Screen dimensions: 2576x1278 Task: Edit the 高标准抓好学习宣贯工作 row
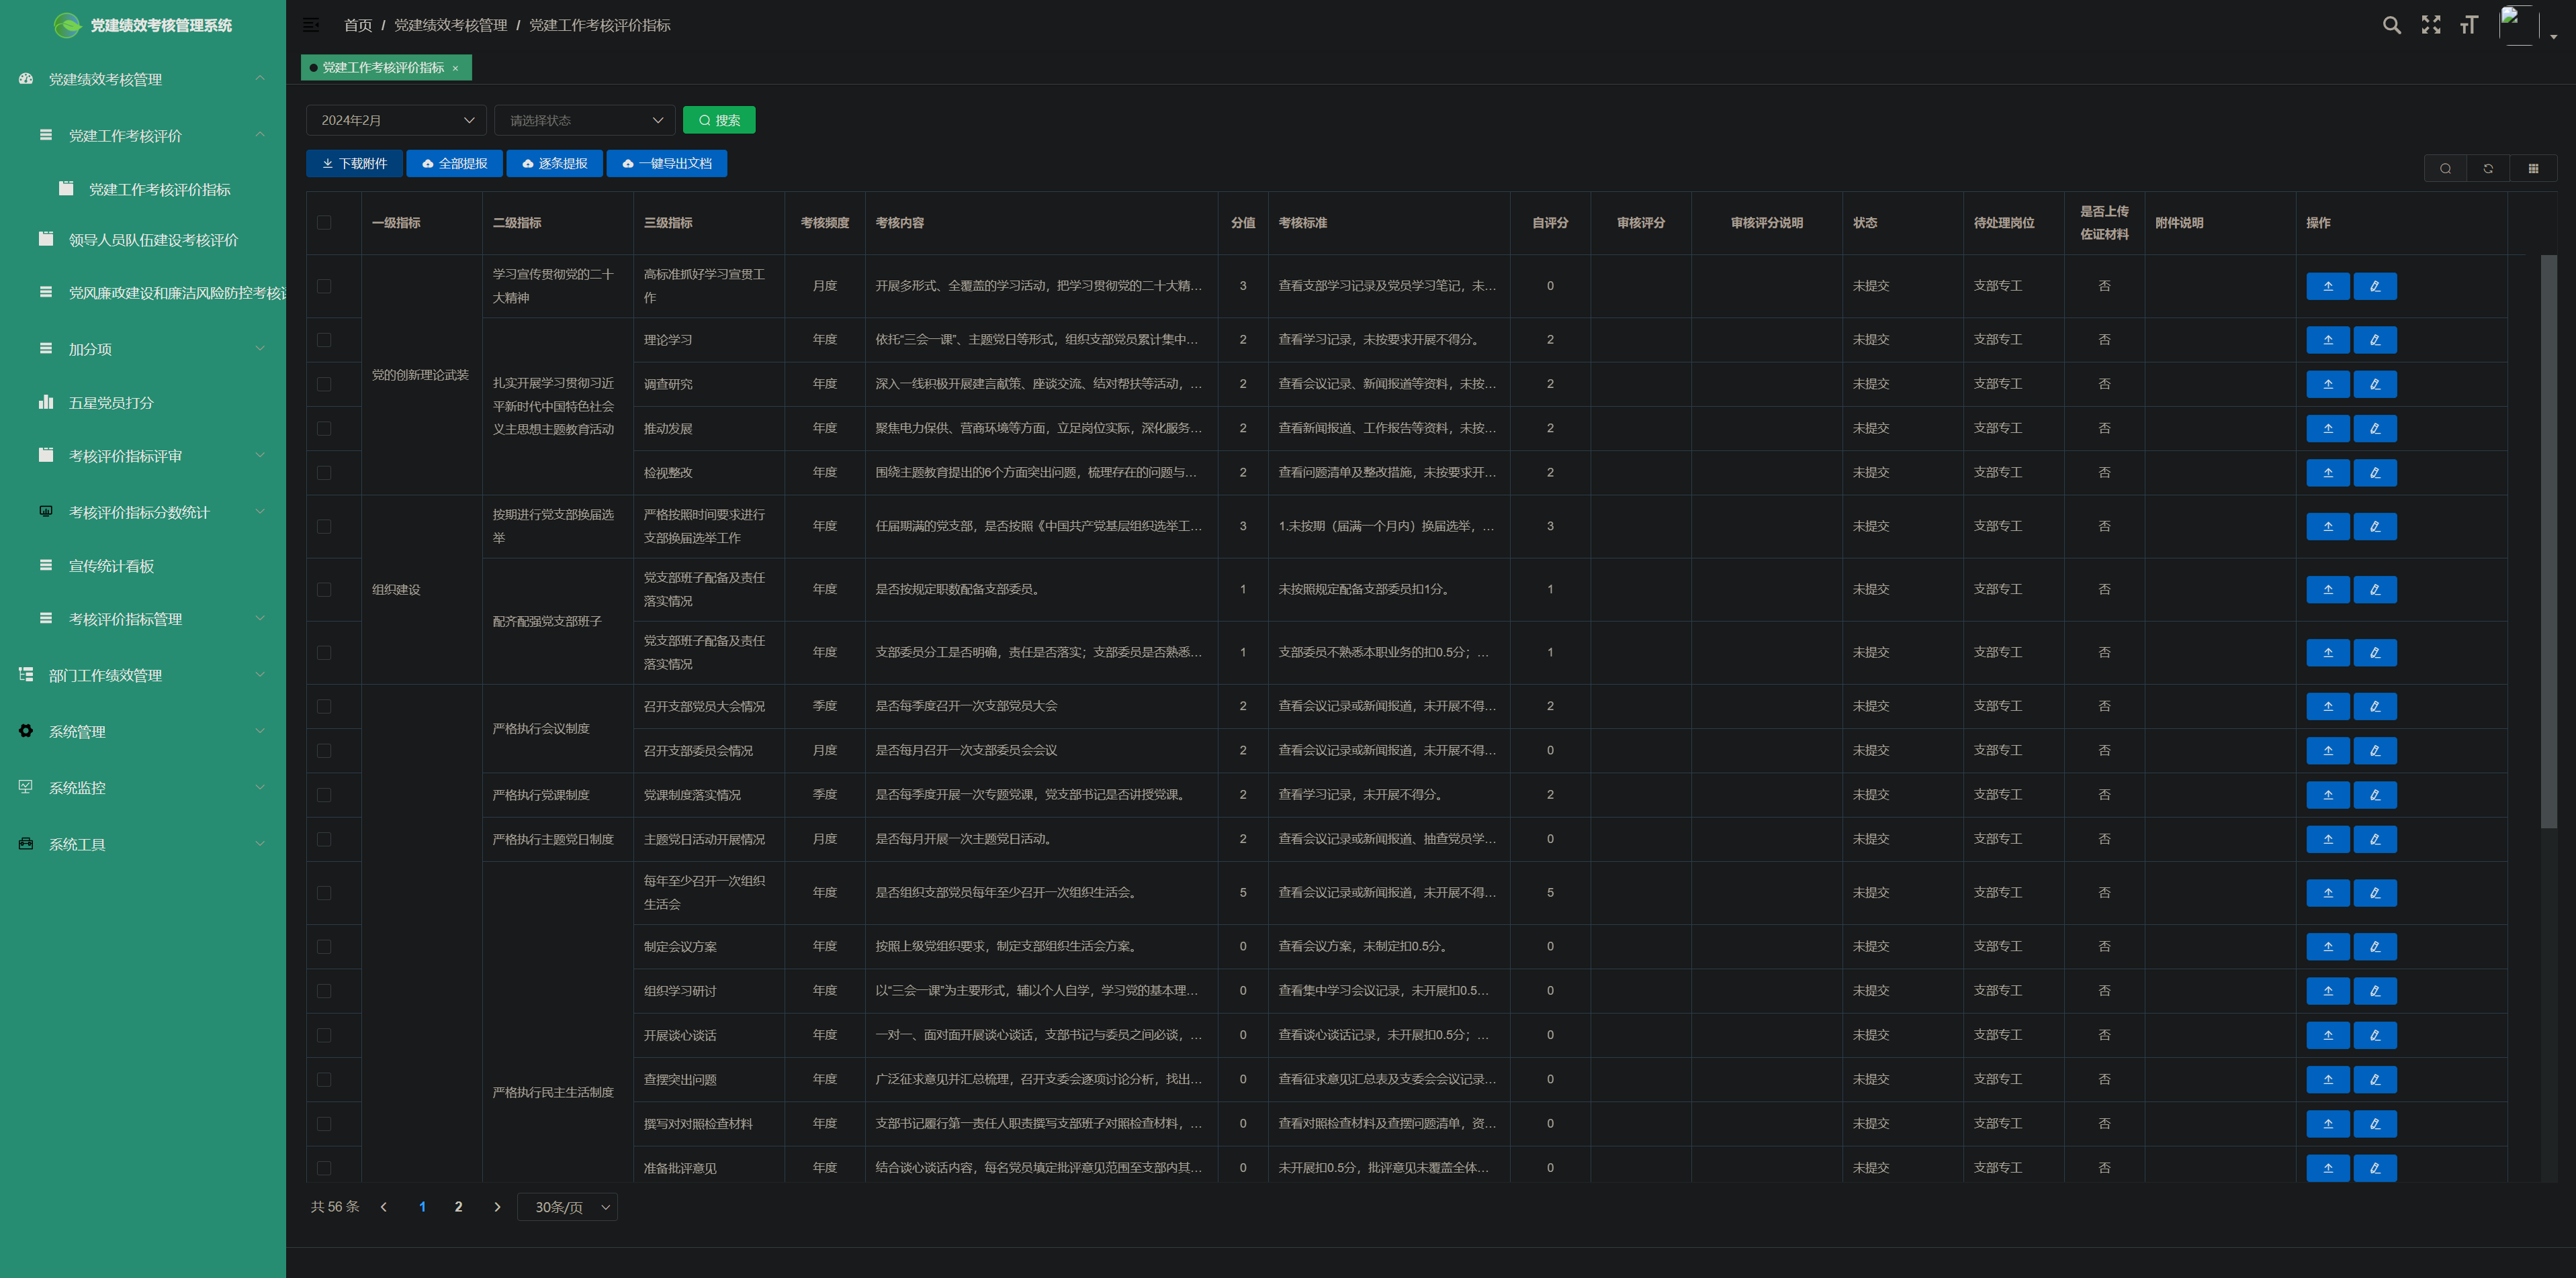pyautogui.click(x=2375, y=286)
